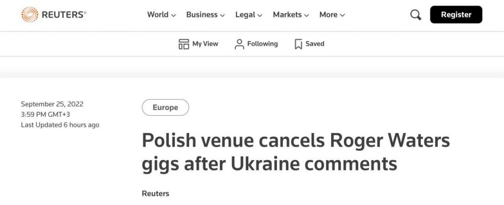This screenshot has height=205, width=504.
Task: Click the September 25, 2022 date
Action: pos(52,104)
